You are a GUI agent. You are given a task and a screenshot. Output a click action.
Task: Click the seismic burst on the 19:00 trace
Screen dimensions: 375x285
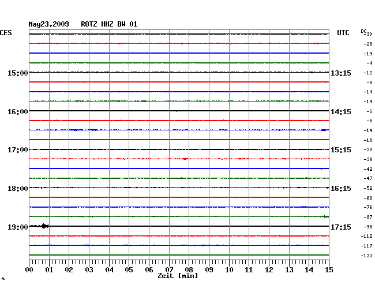coord(44,226)
